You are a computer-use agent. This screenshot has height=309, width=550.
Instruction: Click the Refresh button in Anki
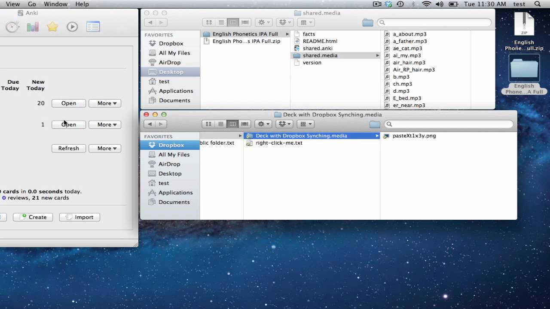(x=68, y=148)
